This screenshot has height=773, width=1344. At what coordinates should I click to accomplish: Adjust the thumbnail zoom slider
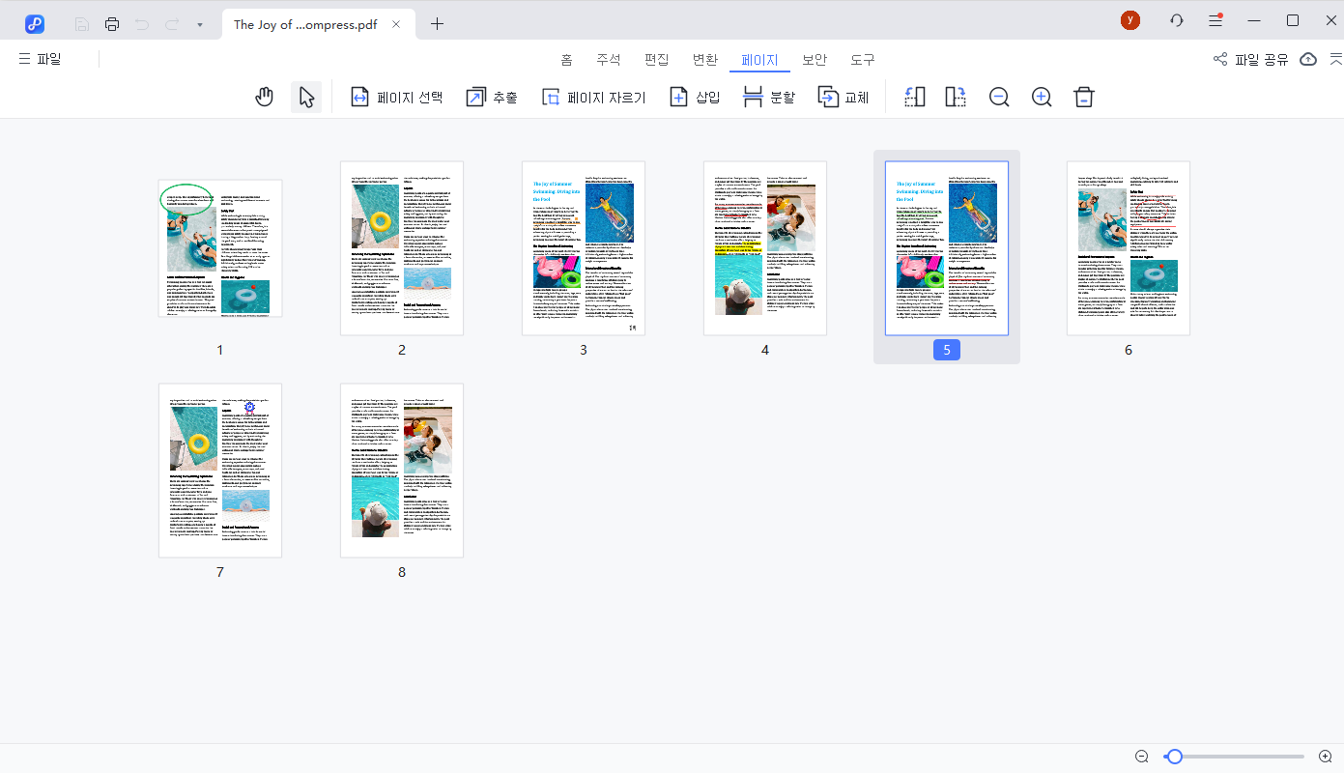[x=1174, y=756]
